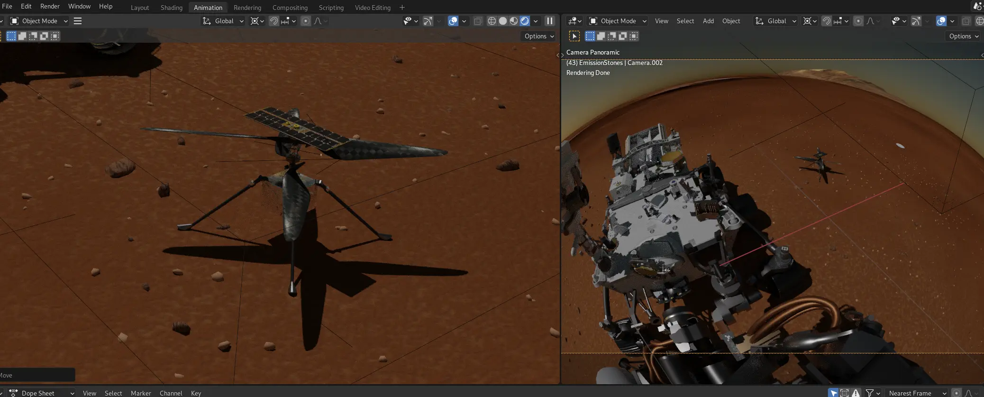984x397 pixels.
Task: Open the sidebar hamburger menu in left viewport
Action: pos(78,21)
